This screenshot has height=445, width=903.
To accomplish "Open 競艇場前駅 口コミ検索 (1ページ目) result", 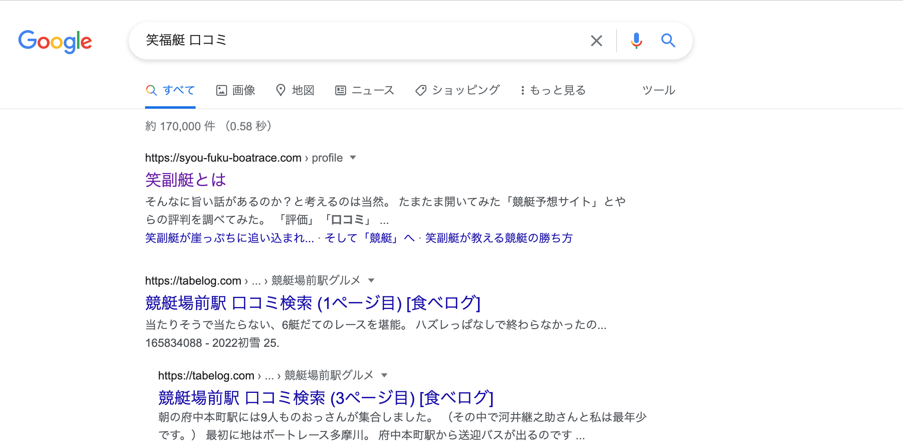I will pos(313,303).
